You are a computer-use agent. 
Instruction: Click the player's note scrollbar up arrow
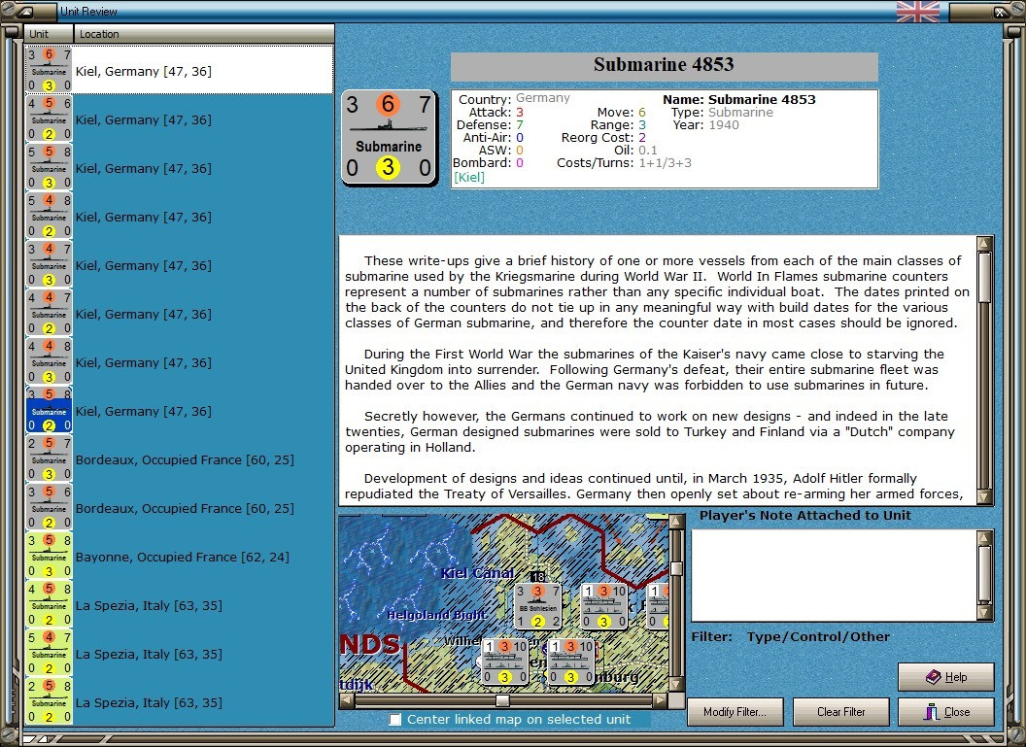[984, 538]
